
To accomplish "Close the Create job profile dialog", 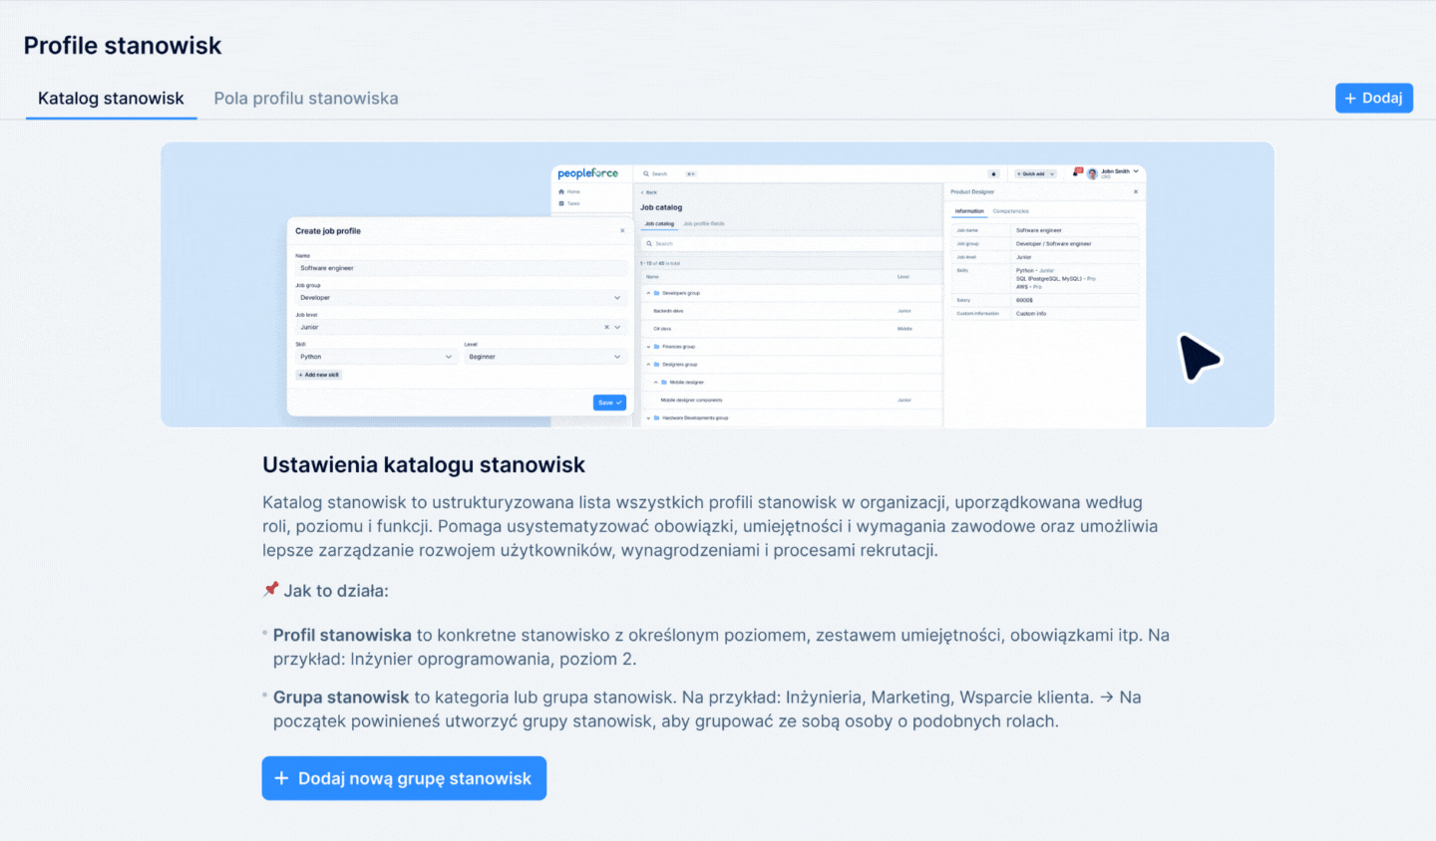I will pos(622,231).
